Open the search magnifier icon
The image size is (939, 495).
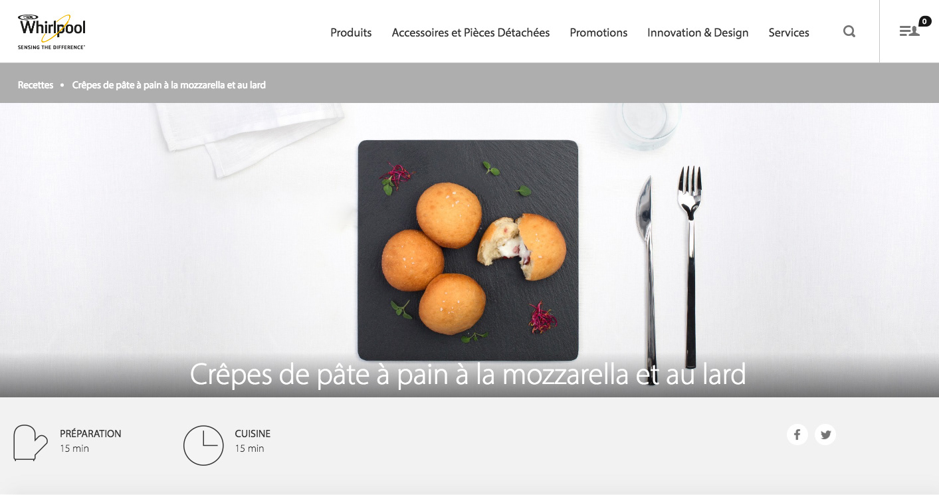click(x=849, y=31)
